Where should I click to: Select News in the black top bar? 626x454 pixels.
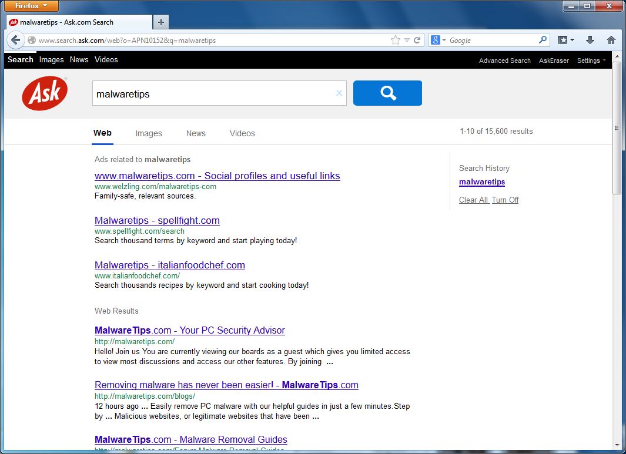79,59
